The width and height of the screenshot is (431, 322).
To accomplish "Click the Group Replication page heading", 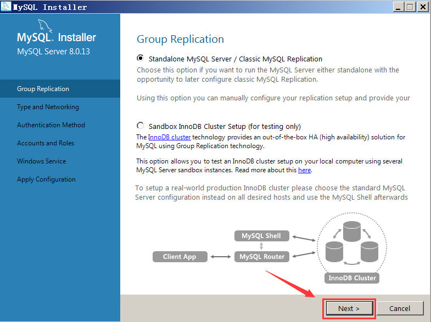I will click(180, 39).
